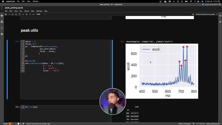Collapse output via the blue bar beside the plot
This screenshot has width=222, height=125.
[x=112, y=64]
